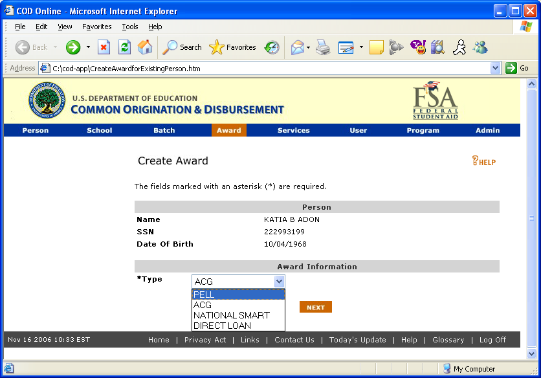This screenshot has height=378, width=541.
Task: Switch to the Person tab
Action: (36, 130)
